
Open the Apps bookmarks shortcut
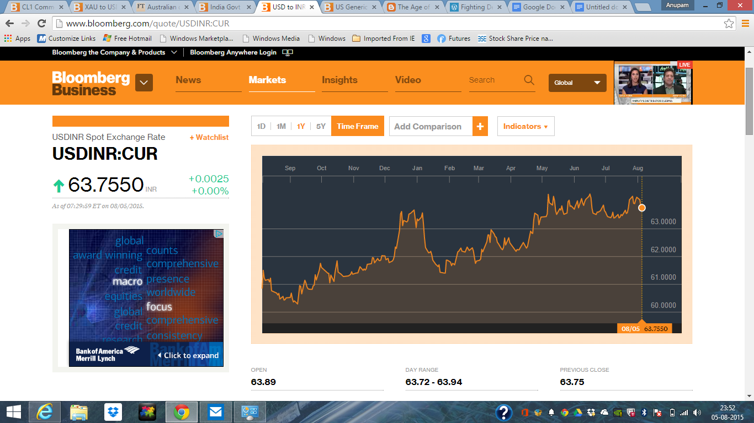pyautogui.click(x=17, y=39)
